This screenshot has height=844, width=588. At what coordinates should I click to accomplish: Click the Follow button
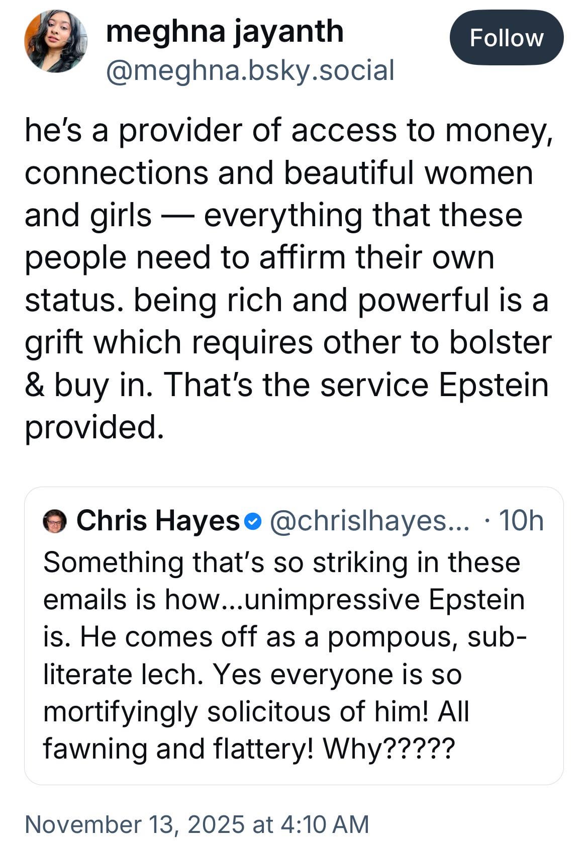pyautogui.click(x=506, y=38)
